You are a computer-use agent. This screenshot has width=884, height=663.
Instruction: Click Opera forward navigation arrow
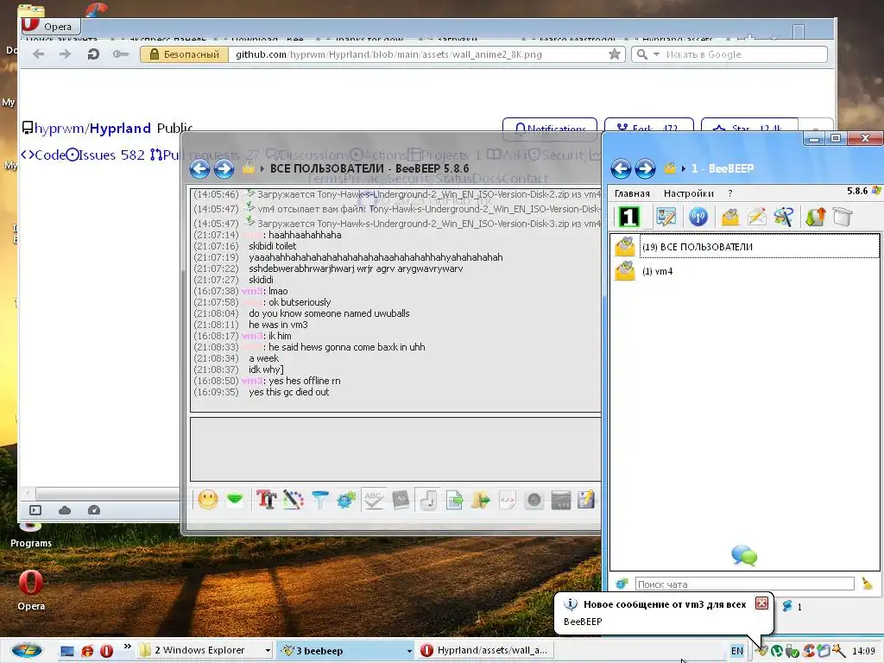66,54
